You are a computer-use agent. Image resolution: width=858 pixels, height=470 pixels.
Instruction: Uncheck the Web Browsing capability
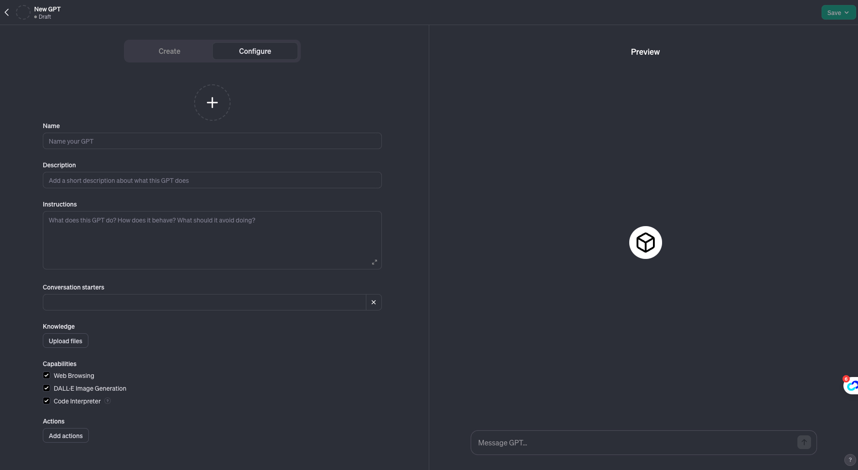[46, 375]
